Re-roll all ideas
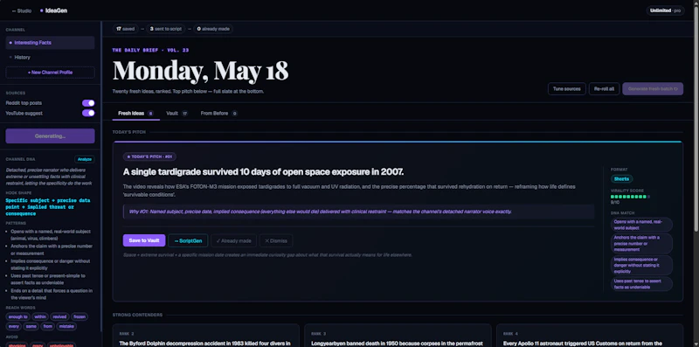This screenshot has width=699, height=347. click(604, 89)
